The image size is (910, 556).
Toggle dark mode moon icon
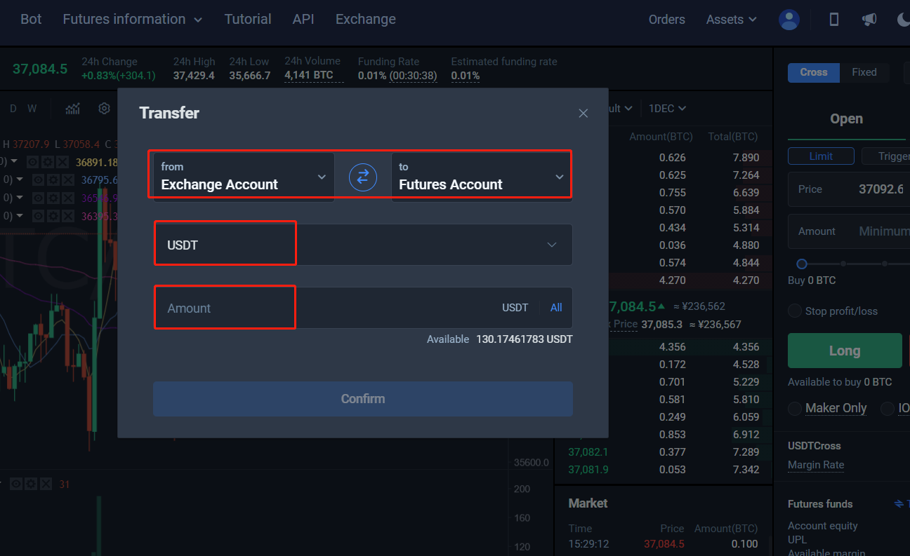[x=904, y=20]
